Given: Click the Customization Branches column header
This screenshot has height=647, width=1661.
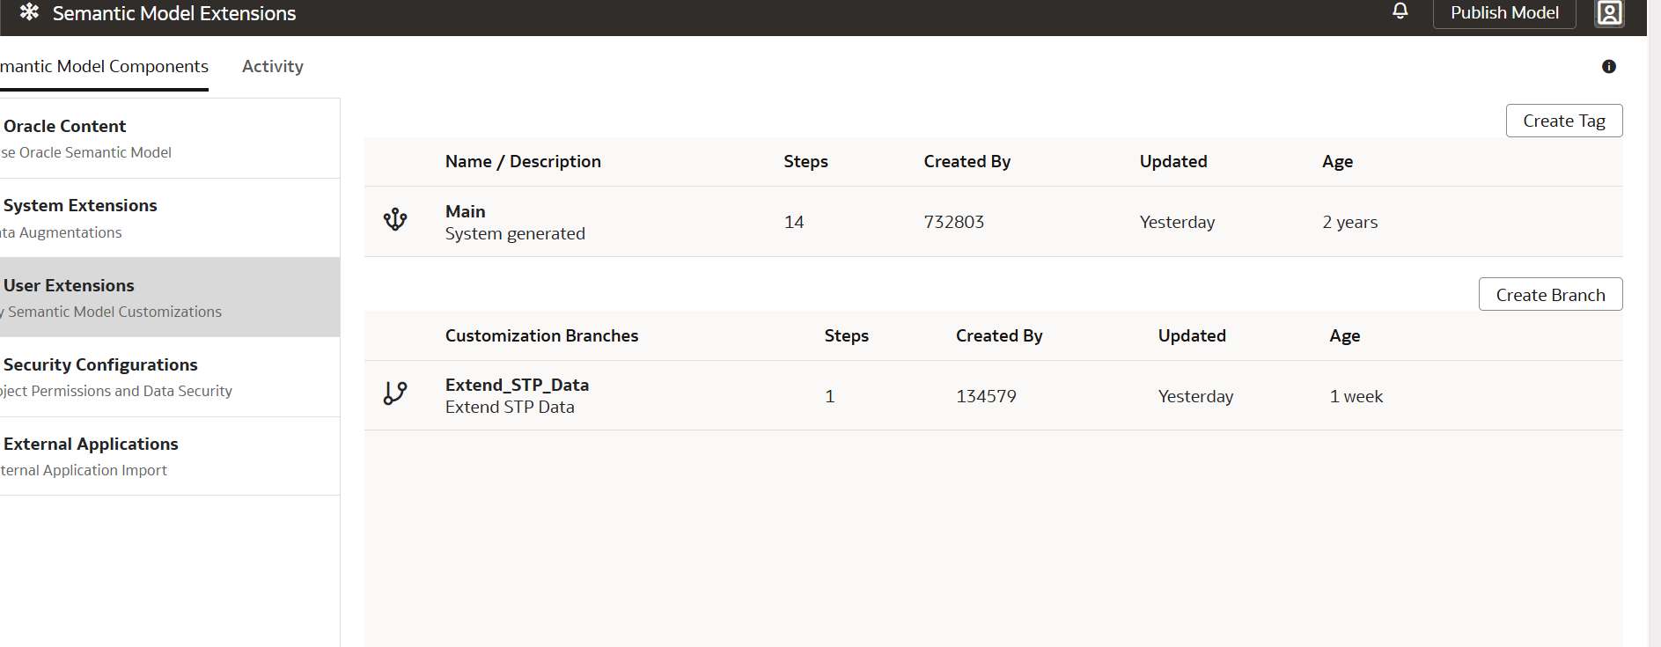Looking at the screenshot, I should pyautogui.click(x=541, y=335).
